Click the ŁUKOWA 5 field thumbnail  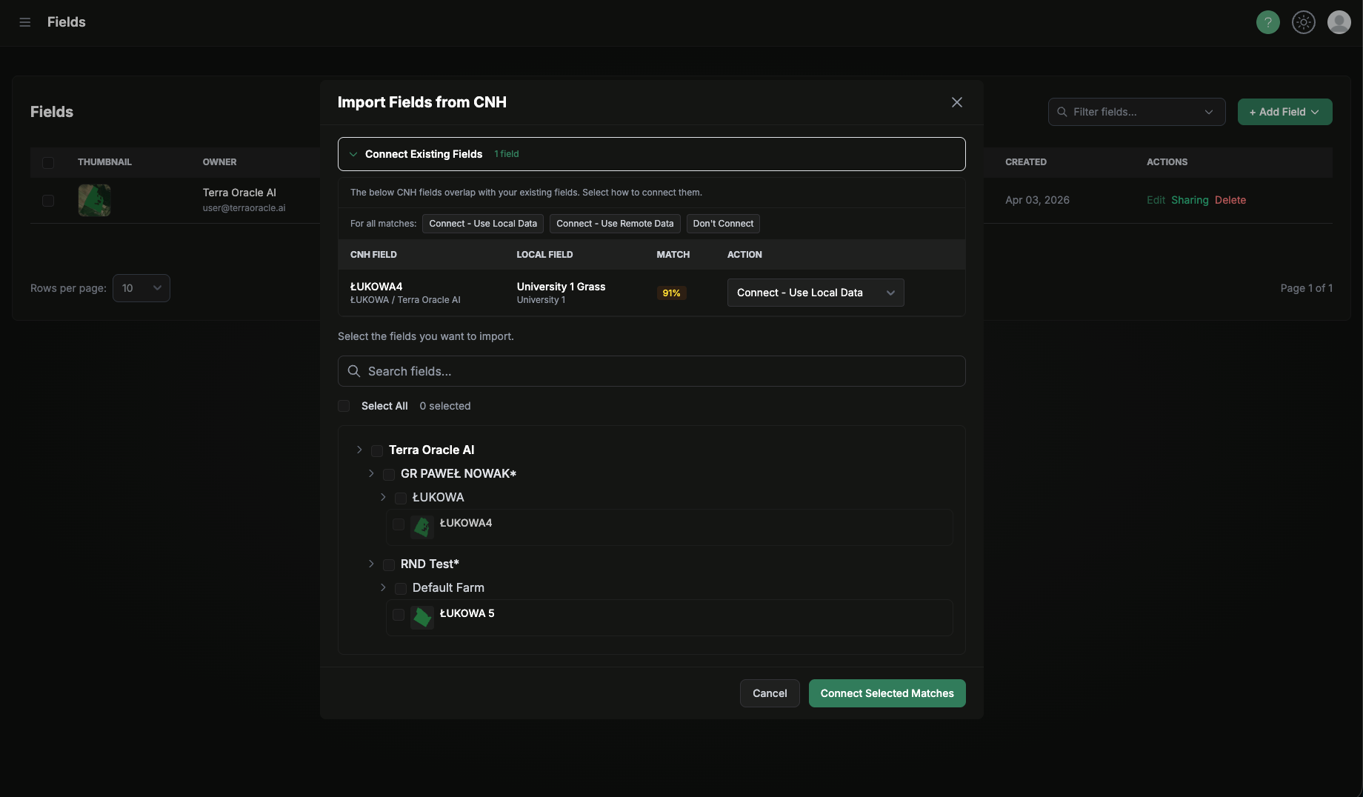click(421, 617)
